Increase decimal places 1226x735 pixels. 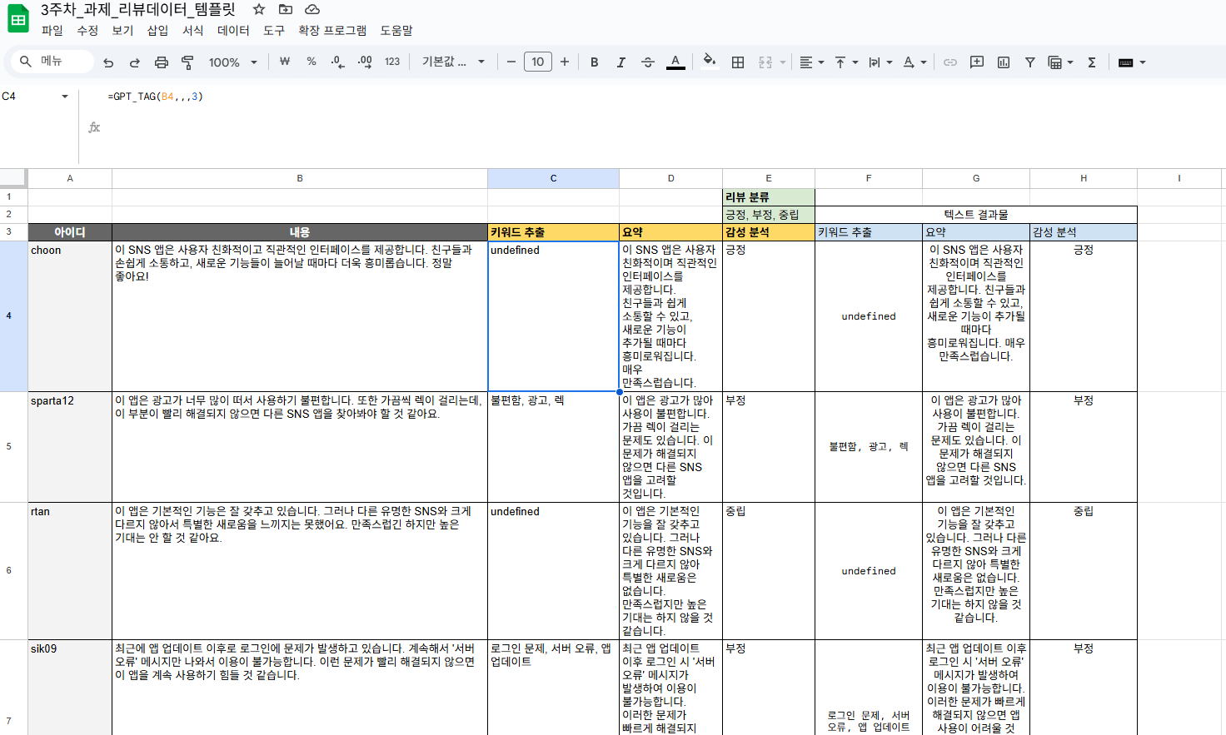[365, 62]
